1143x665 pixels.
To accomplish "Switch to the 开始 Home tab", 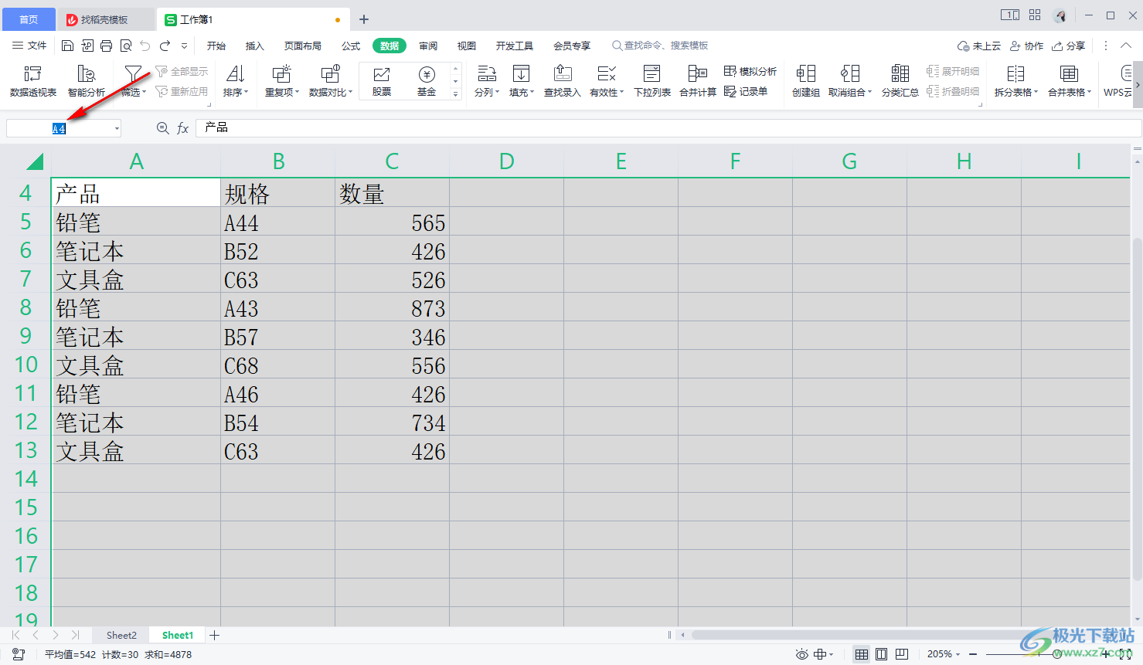I will pos(216,46).
